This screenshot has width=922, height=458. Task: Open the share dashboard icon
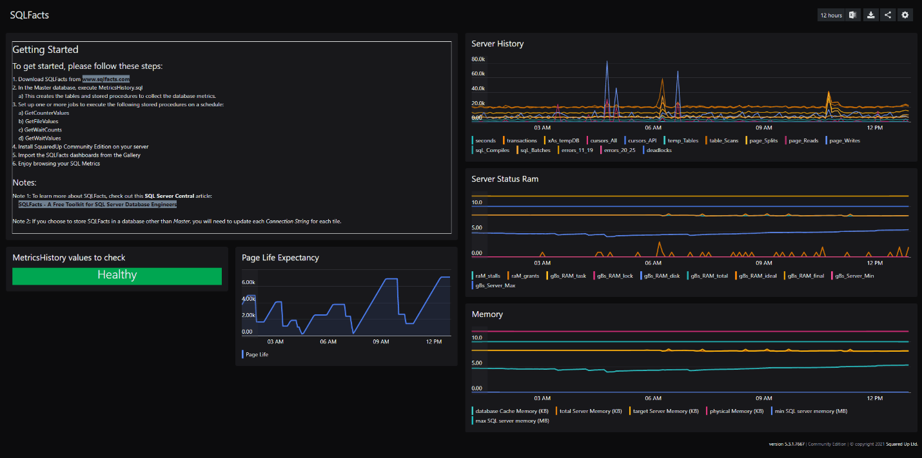888,15
